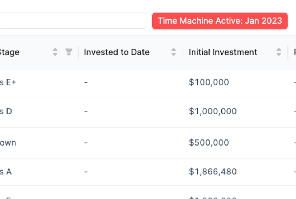Click the Time Machine Active: Jan 2023 button
The image size is (296, 199).
(220, 21)
